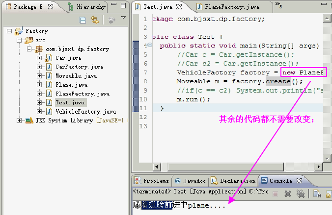
Task: Select the src source folder icon
Action: click(x=29, y=40)
